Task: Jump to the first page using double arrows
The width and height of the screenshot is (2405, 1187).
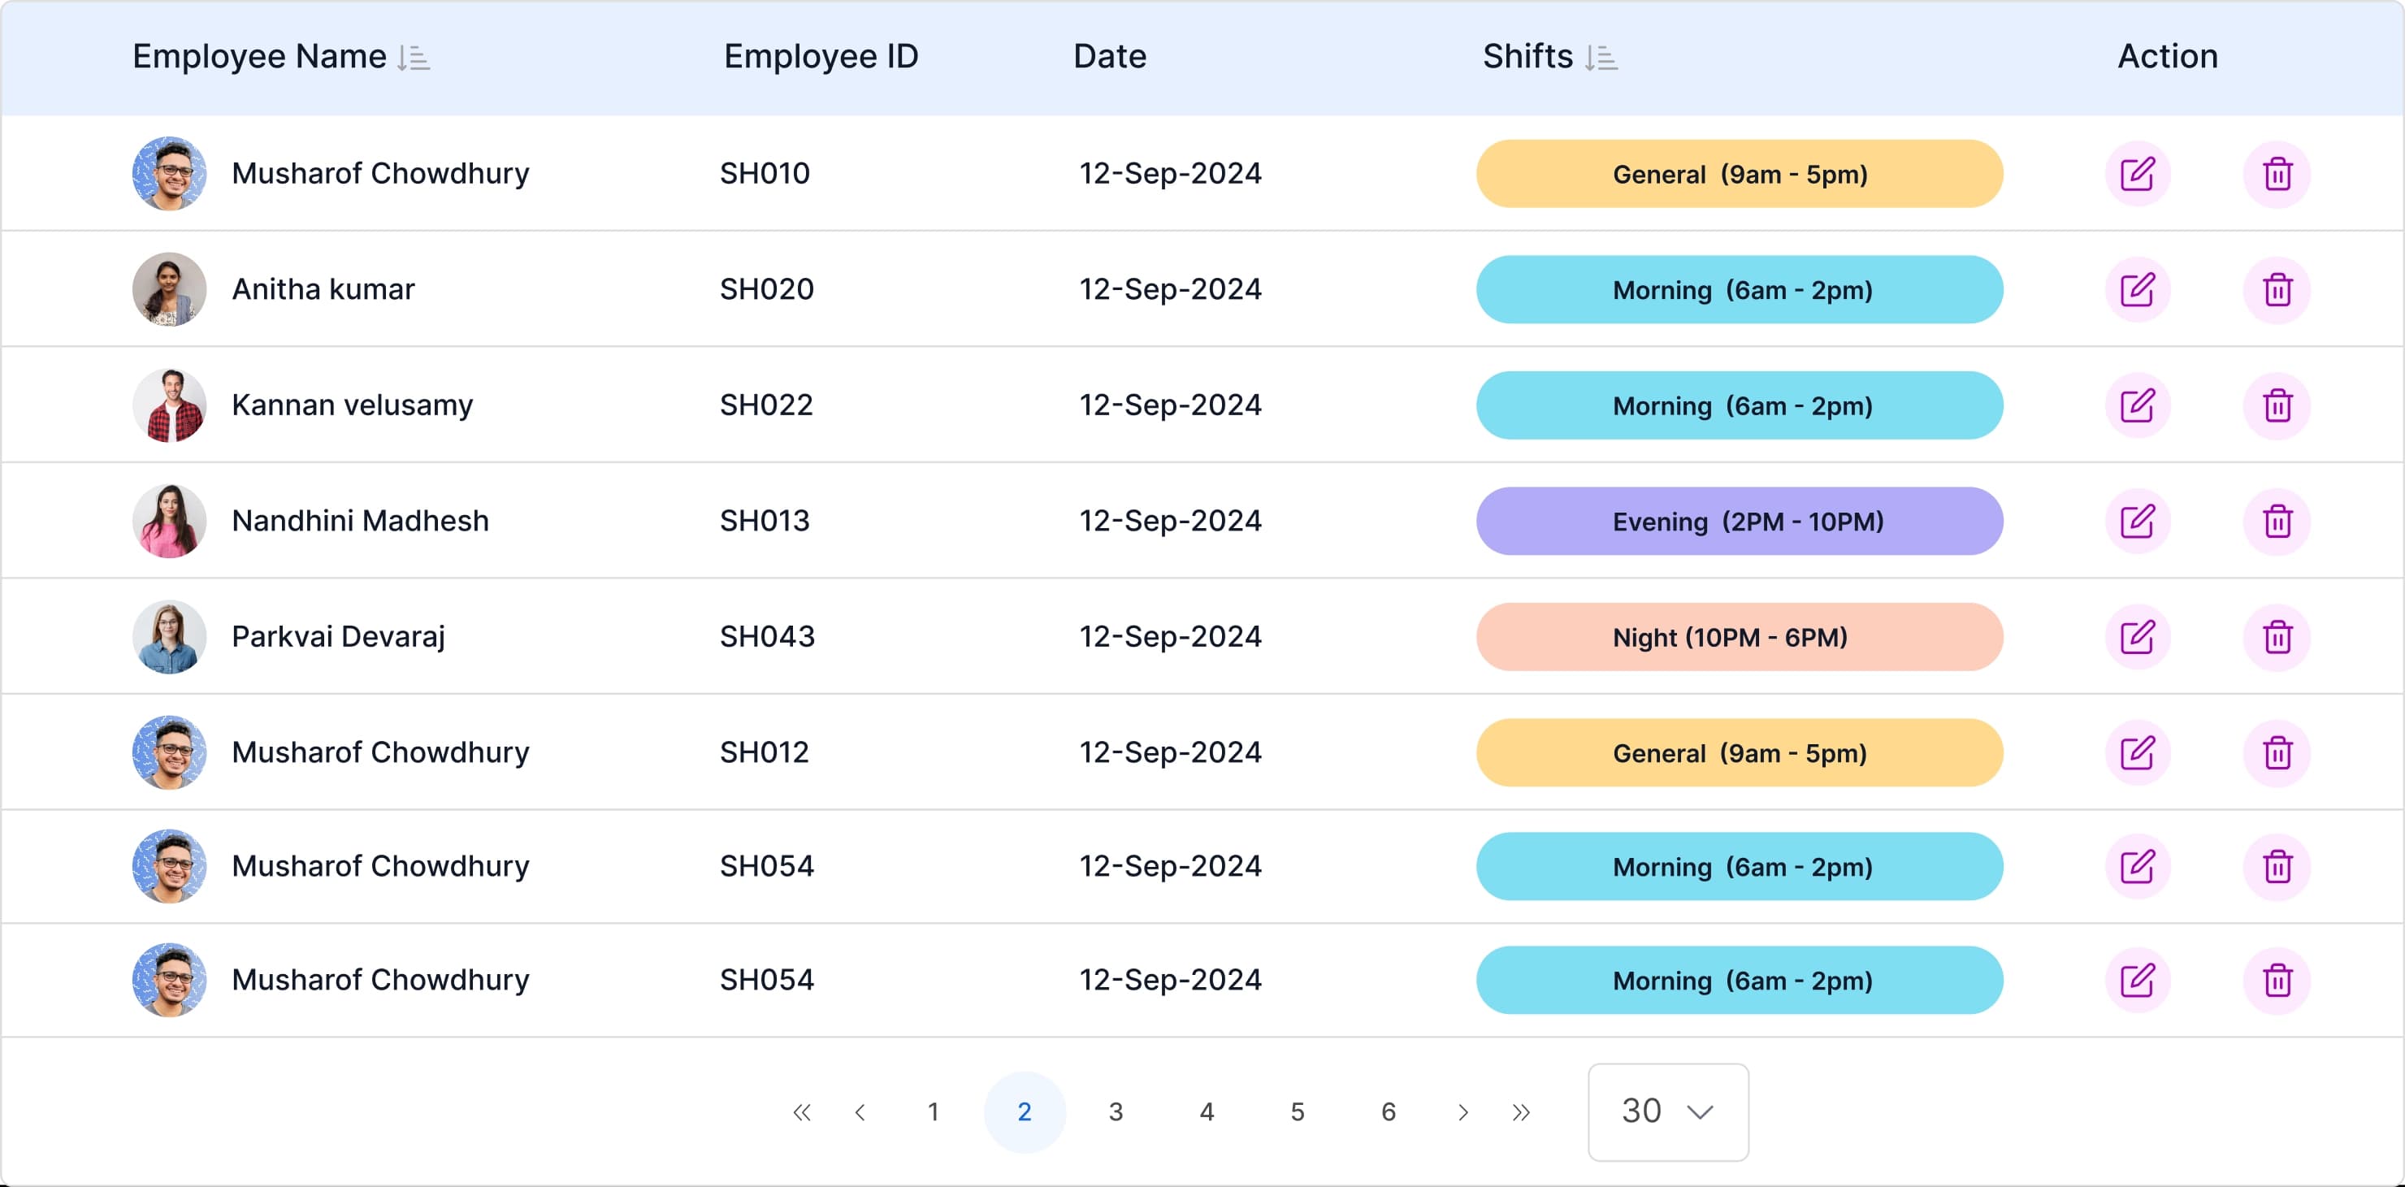Action: (801, 1111)
